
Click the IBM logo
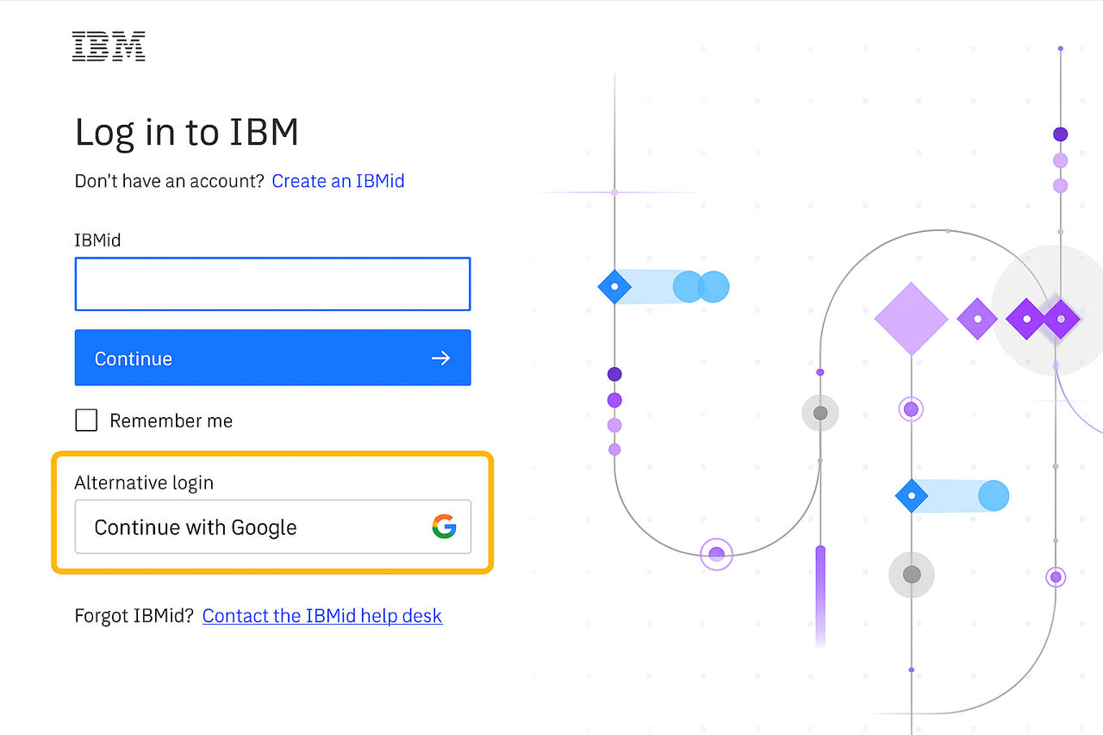pos(109,47)
